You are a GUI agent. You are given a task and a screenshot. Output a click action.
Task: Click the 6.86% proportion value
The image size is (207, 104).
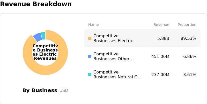tap(190, 56)
